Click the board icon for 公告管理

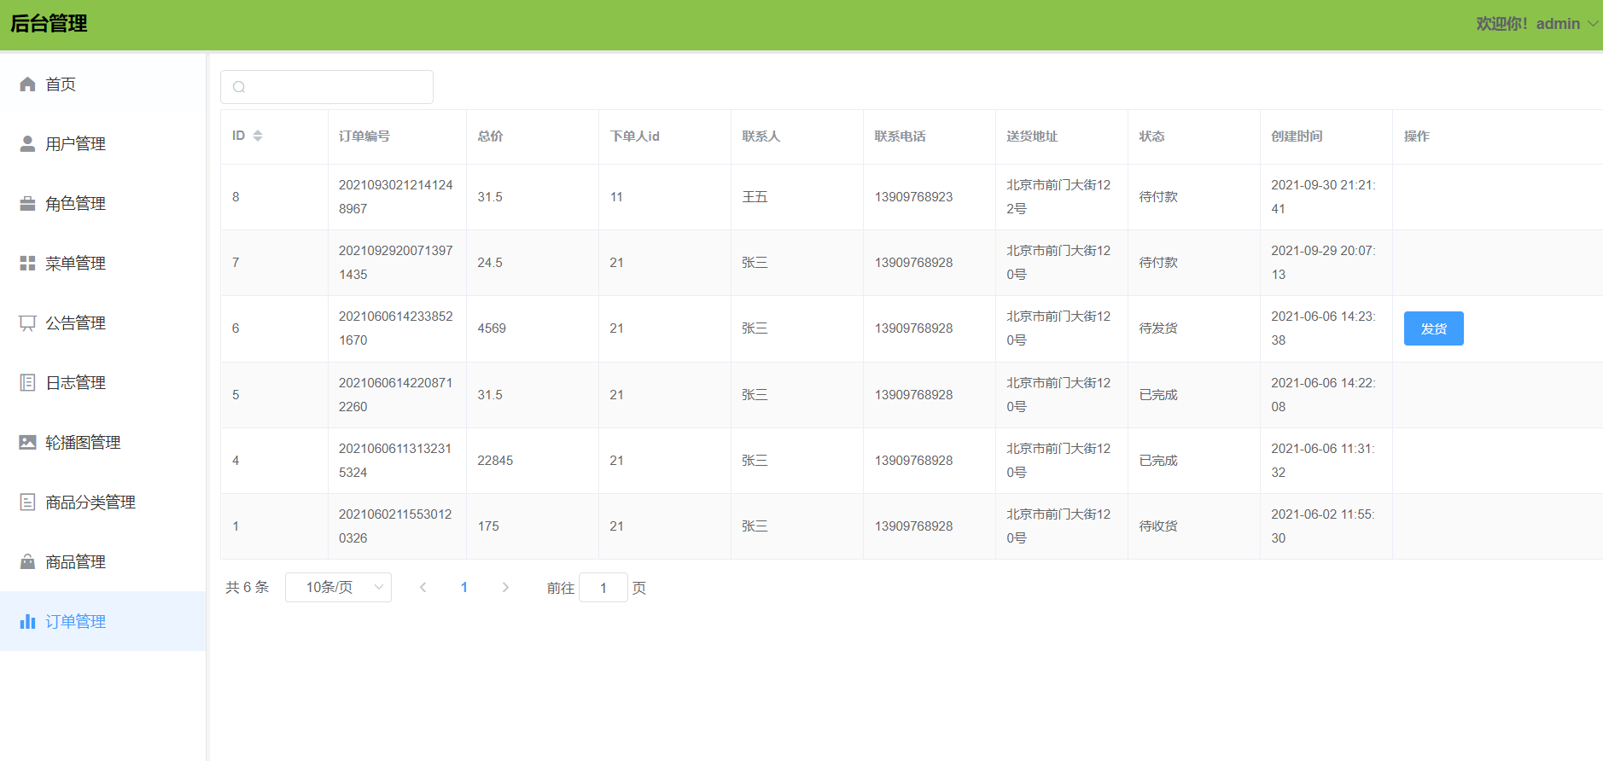point(27,322)
